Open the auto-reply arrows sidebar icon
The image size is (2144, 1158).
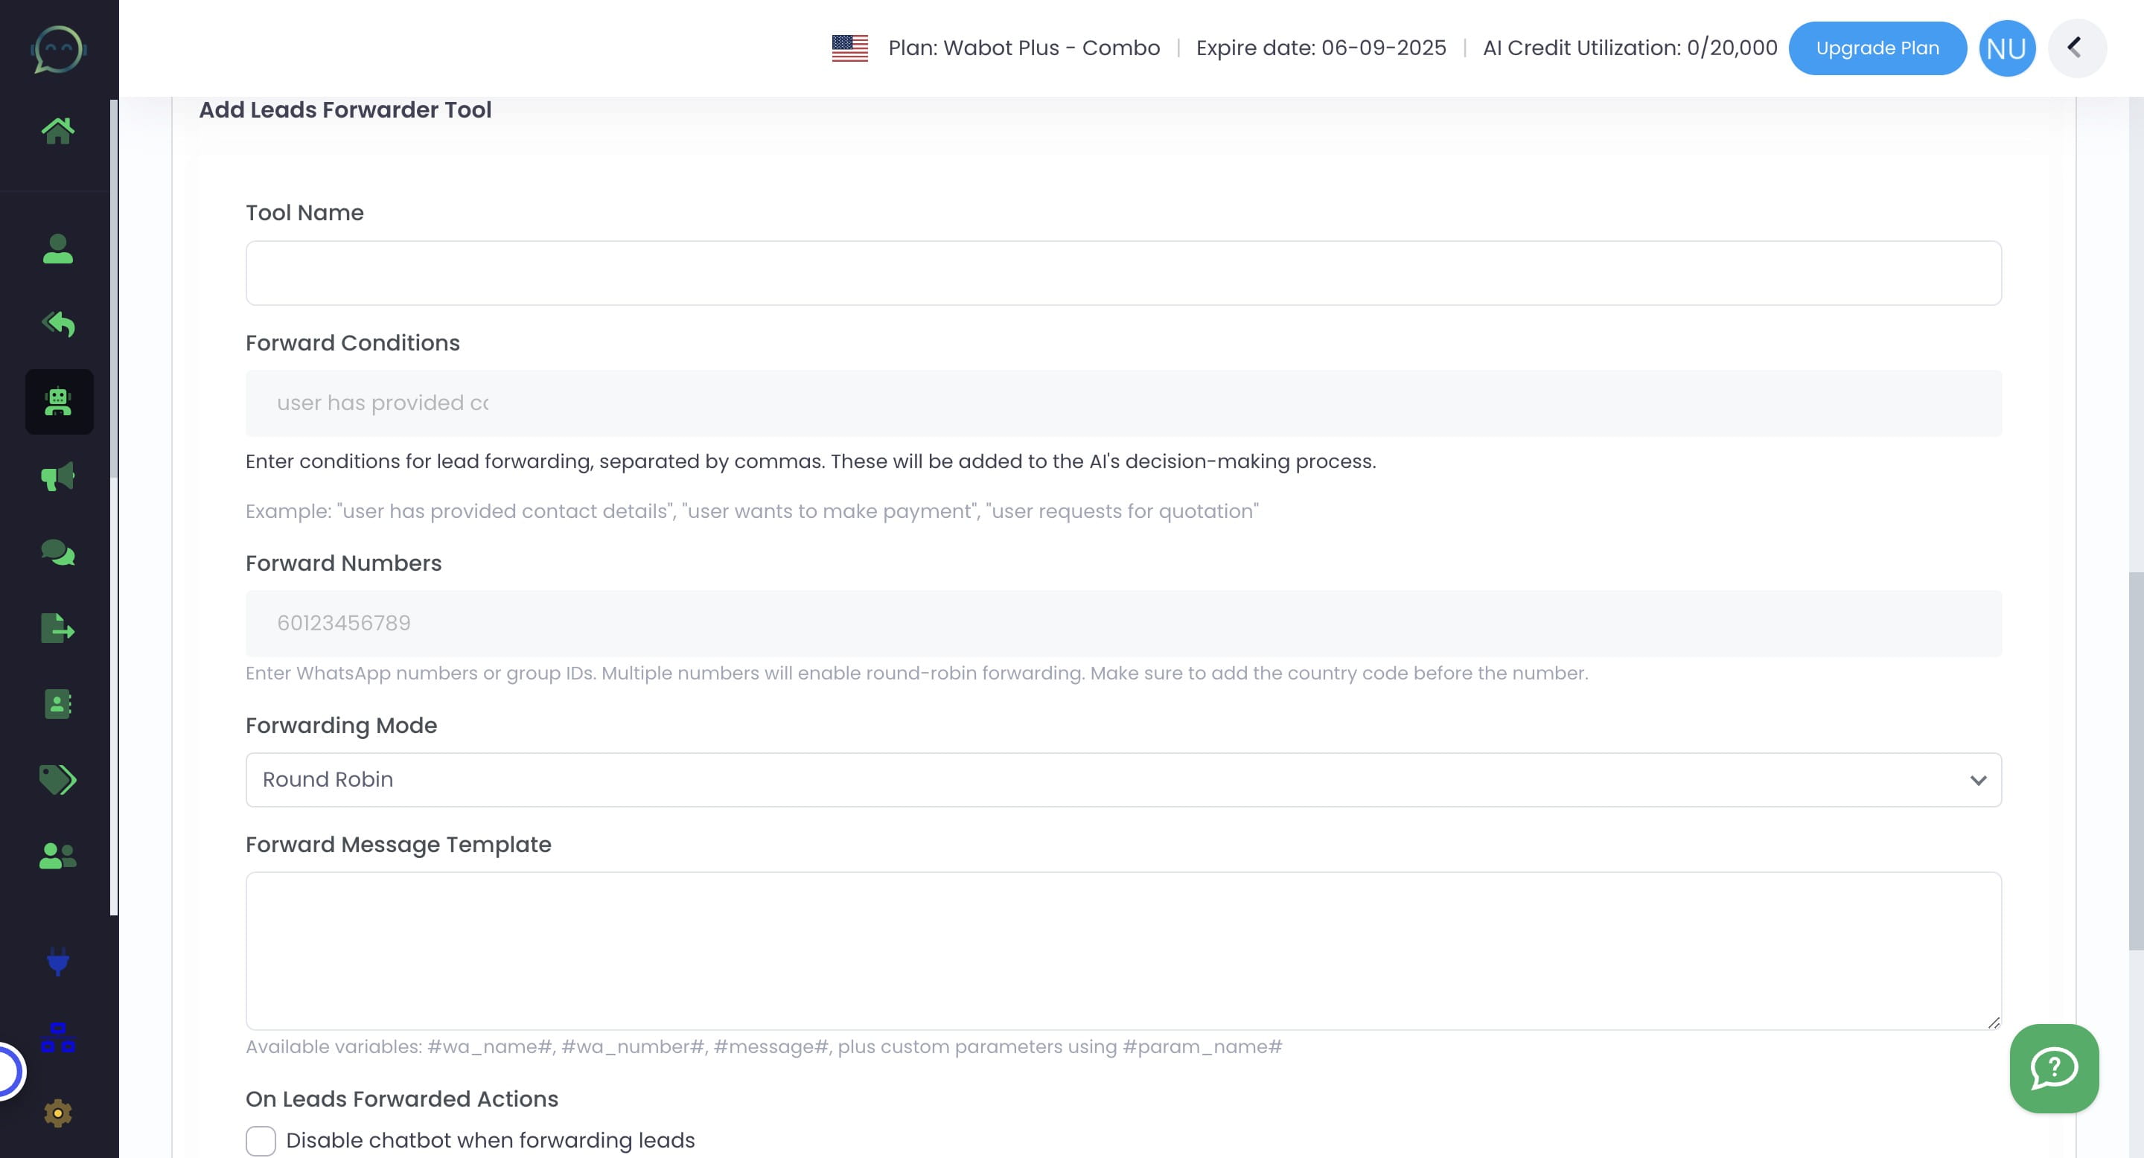click(57, 324)
